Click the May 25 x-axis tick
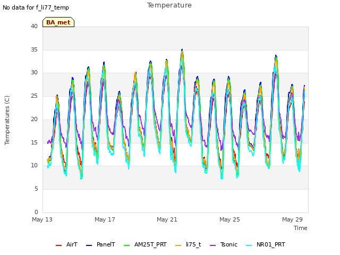 pos(229,219)
